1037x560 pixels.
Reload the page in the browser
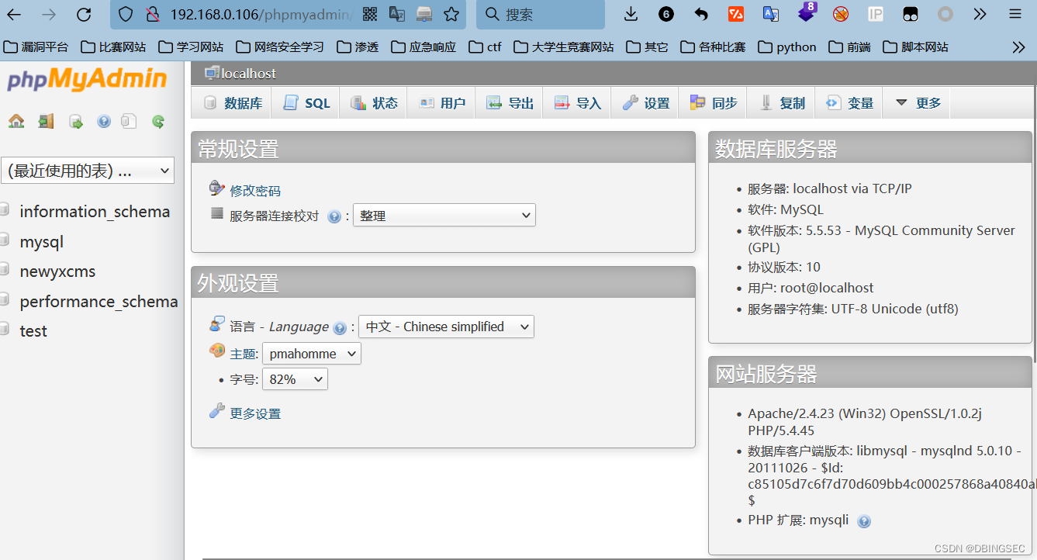[84, 14]
